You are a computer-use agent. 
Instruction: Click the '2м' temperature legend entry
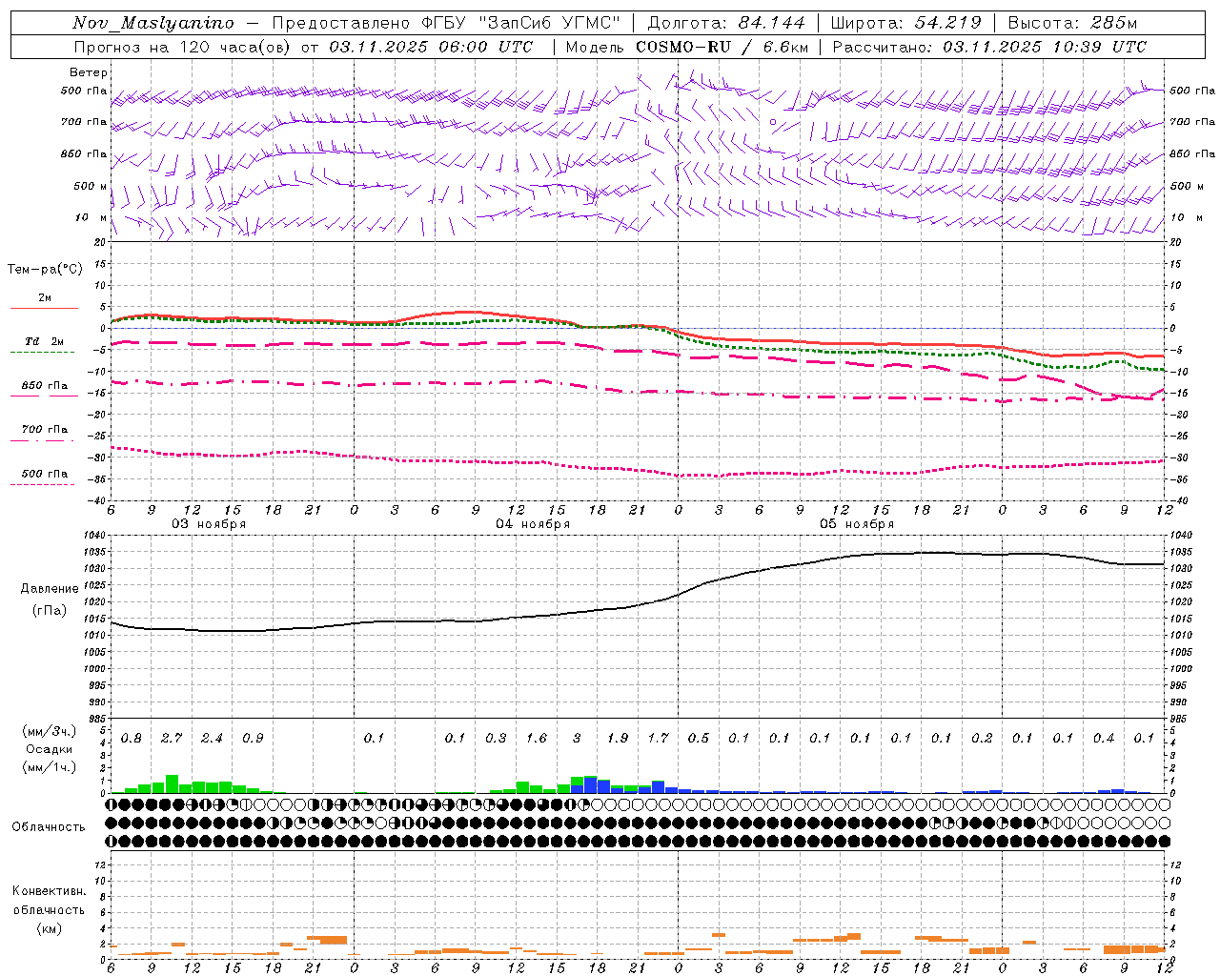tap(45, 298)
